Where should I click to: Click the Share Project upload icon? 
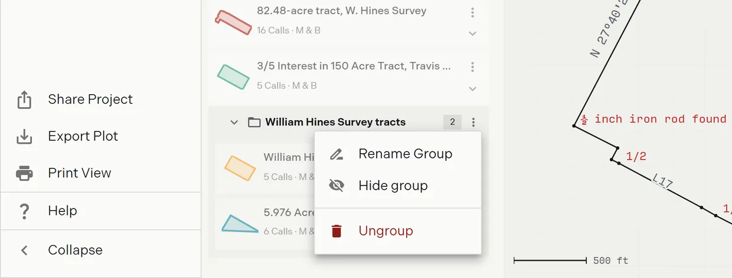click(x=24, y=100)
